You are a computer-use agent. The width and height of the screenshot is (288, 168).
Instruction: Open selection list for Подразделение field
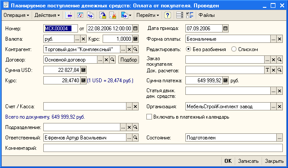(123, 127)
